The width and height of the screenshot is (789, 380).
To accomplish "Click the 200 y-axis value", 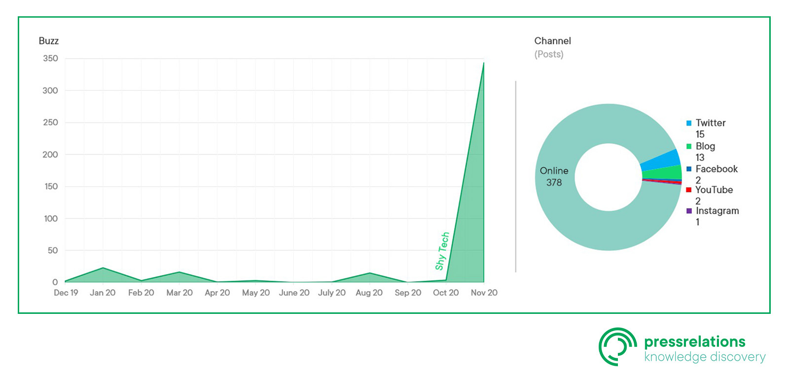I will click(50, 154).
